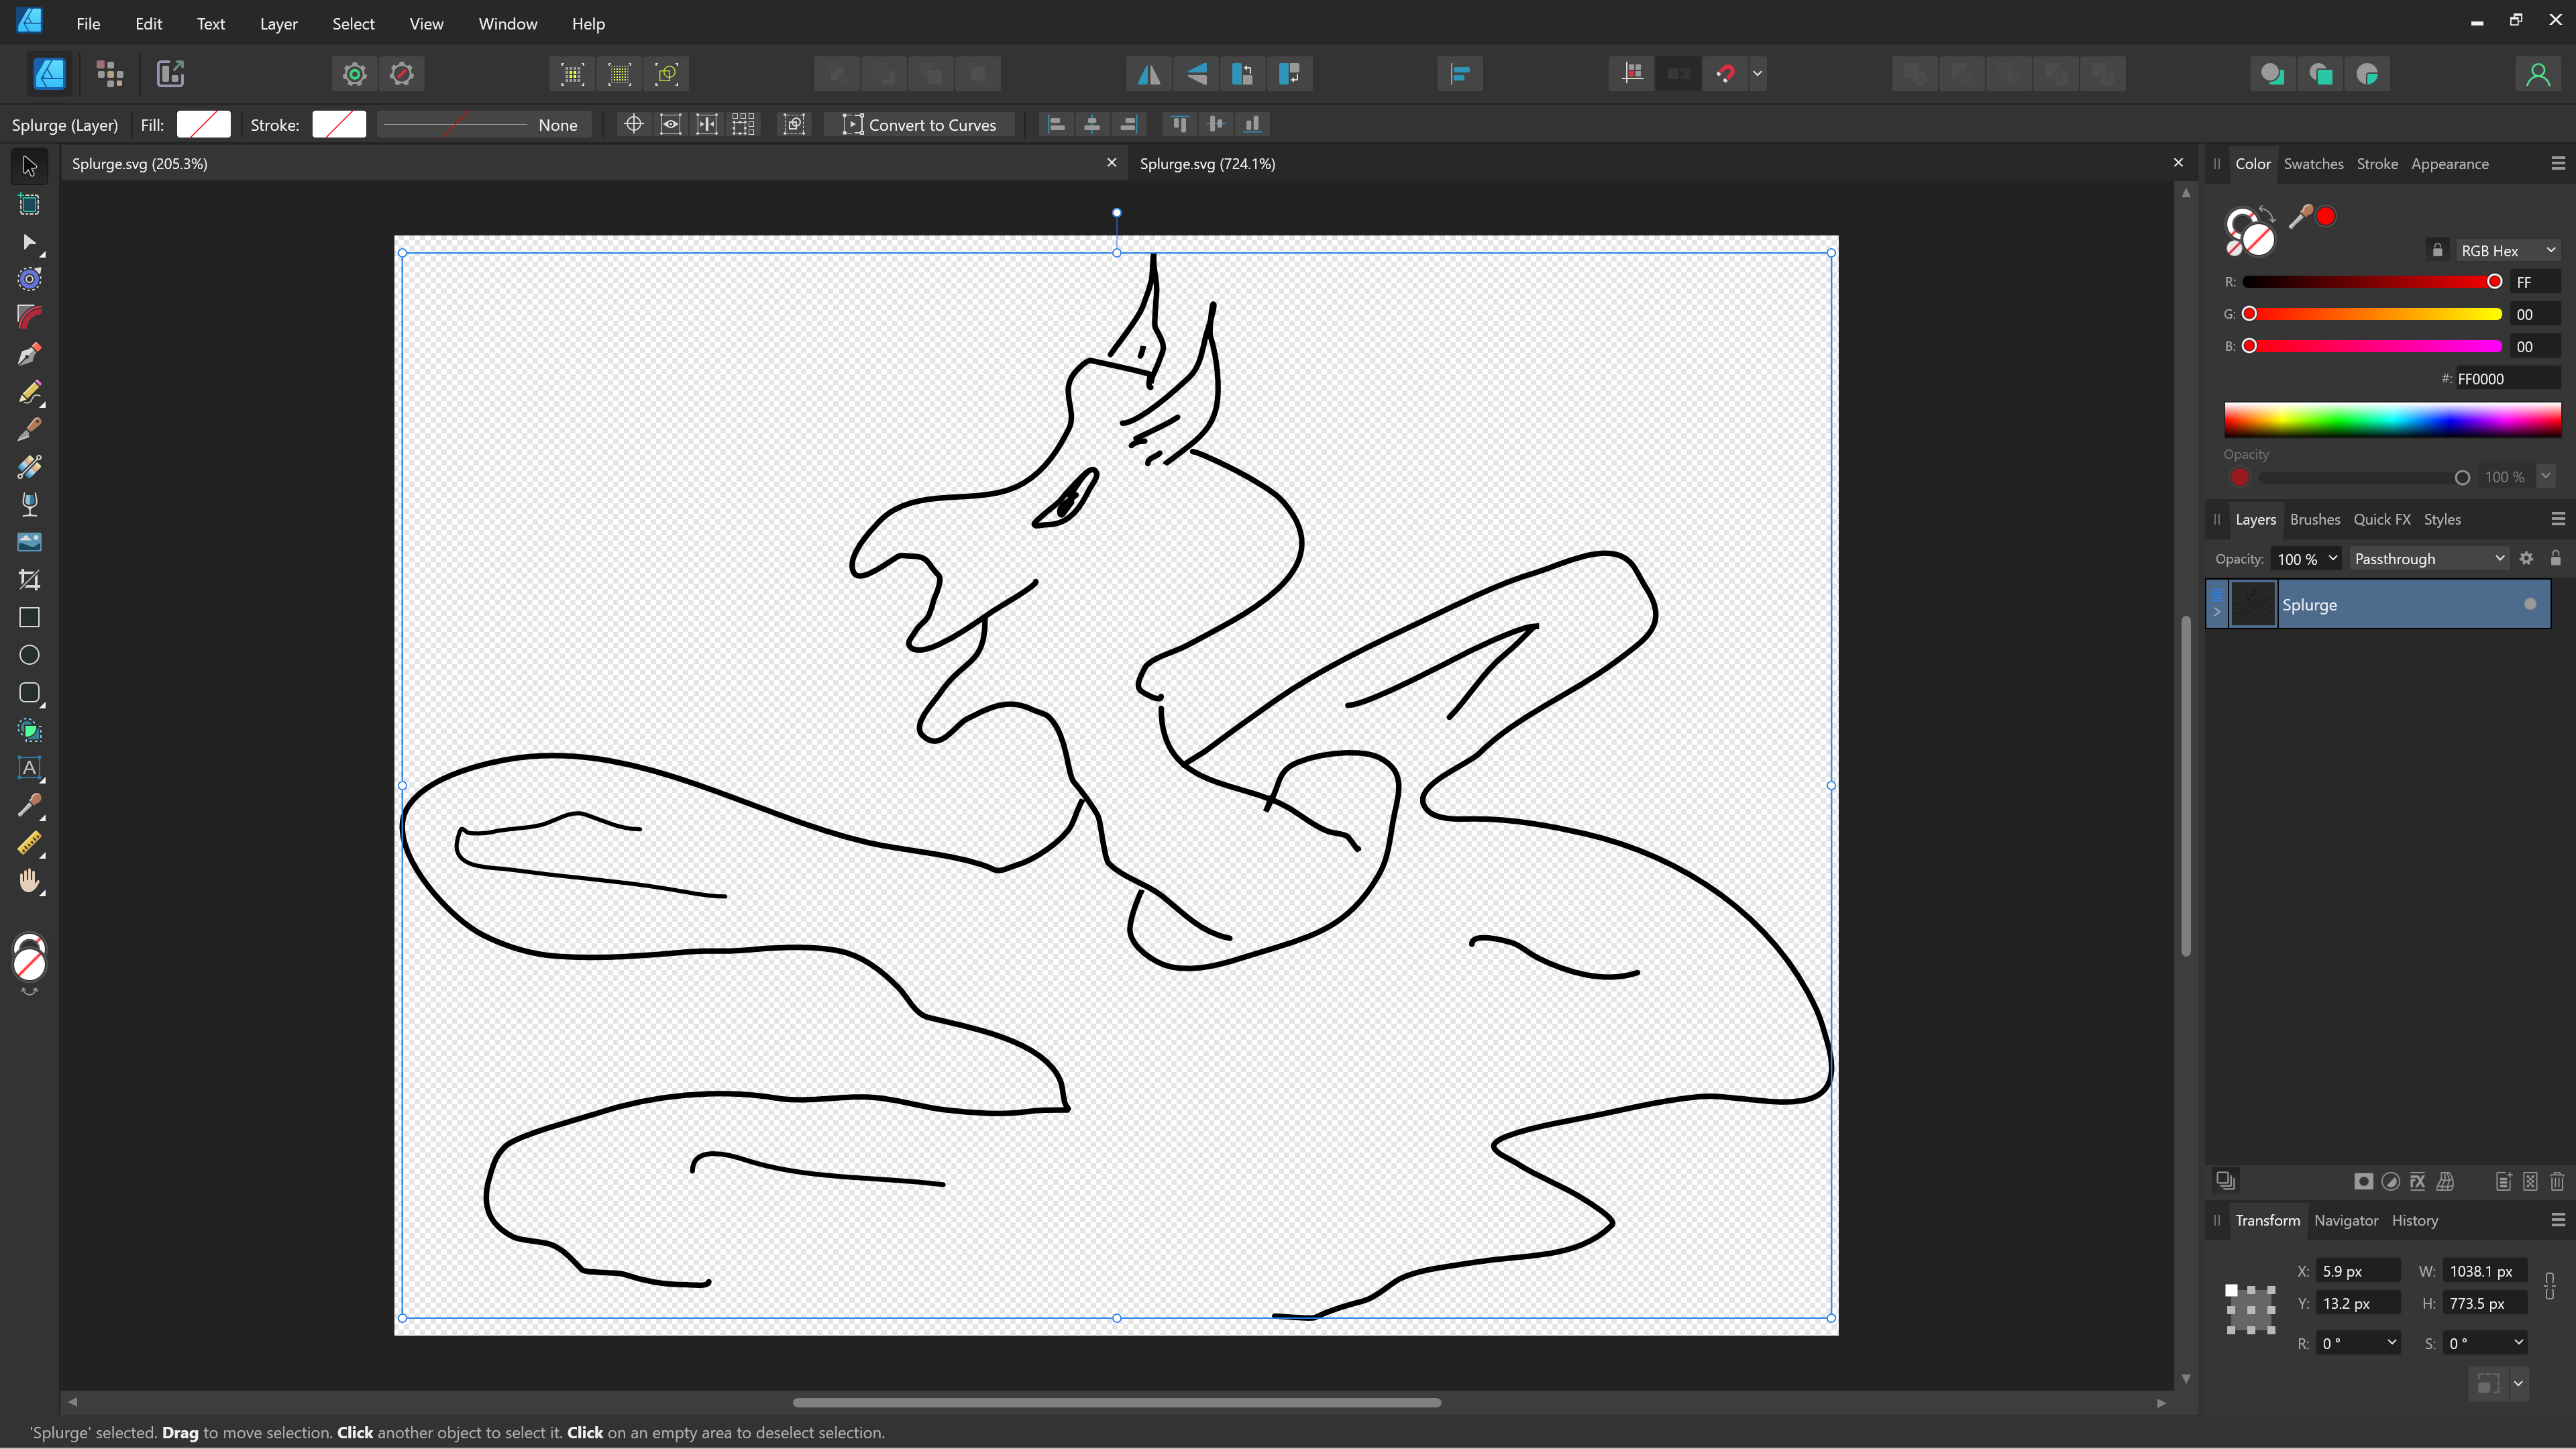Click the horizontal canvas scrollbar
This screenshot has width=2576, height=1449.
click(1116, 1403)
